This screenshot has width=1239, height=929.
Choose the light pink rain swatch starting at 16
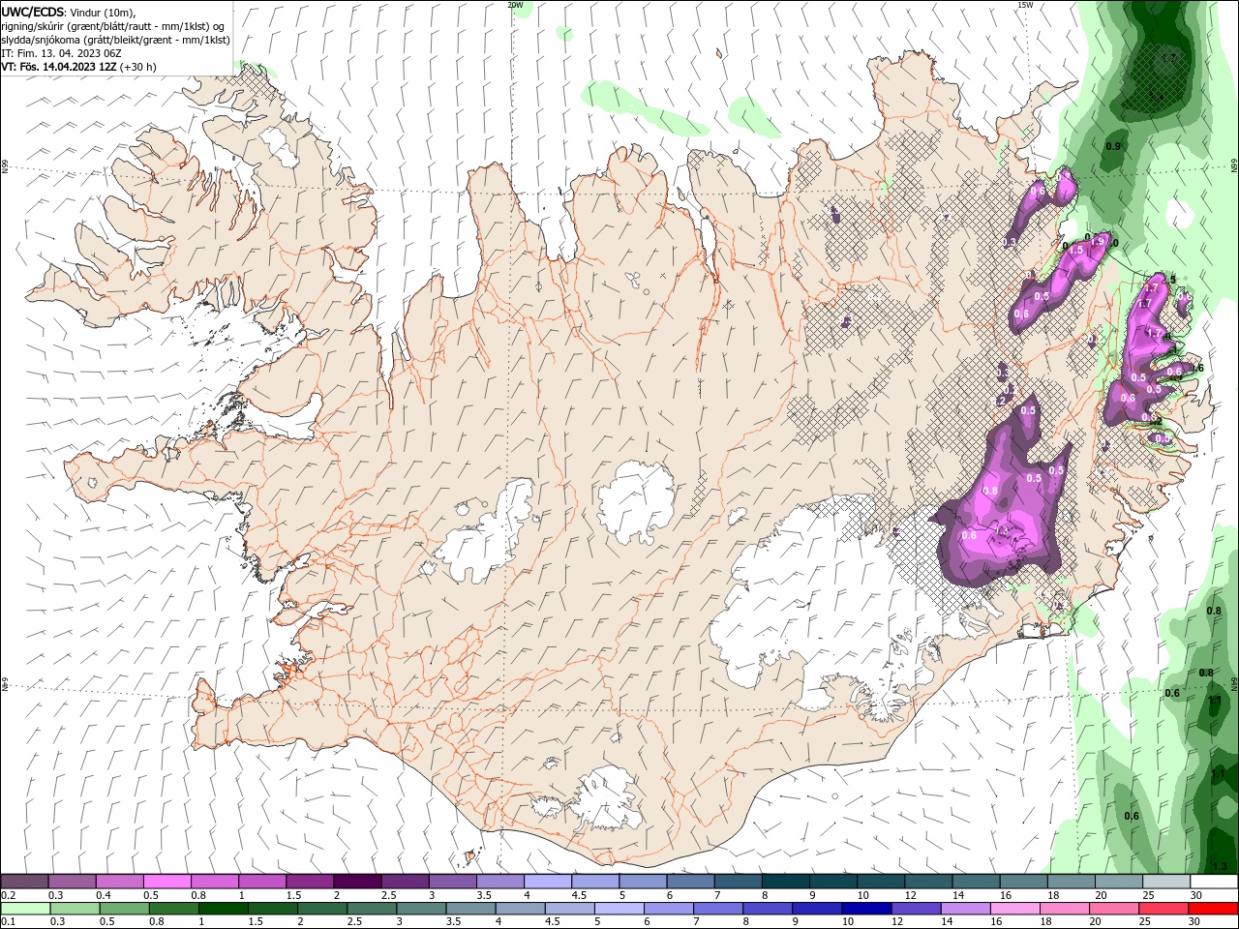click(x=1015, y=909)
